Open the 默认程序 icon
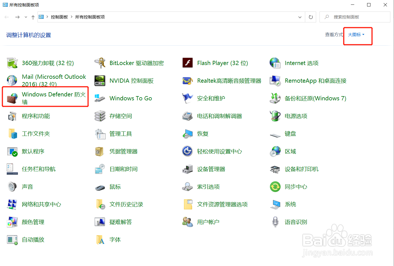This screenshot has width=394, height=266. coord(12,151)
